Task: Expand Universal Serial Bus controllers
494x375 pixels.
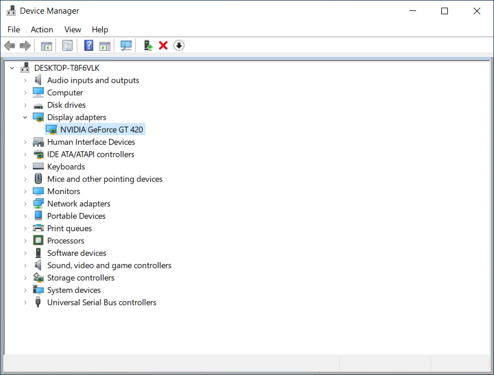Action: pos(25,302)
